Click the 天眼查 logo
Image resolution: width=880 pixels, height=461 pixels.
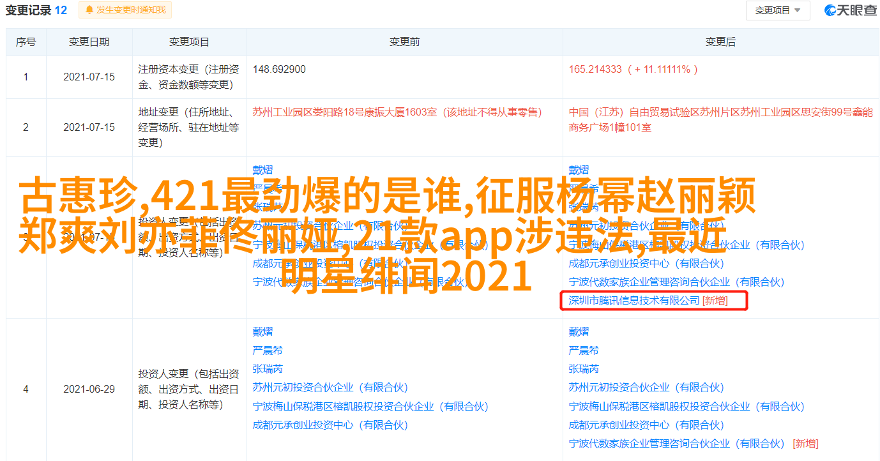[851, 10]
